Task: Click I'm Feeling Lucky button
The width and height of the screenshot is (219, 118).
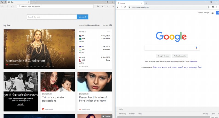Action: (x=180, y=56)
